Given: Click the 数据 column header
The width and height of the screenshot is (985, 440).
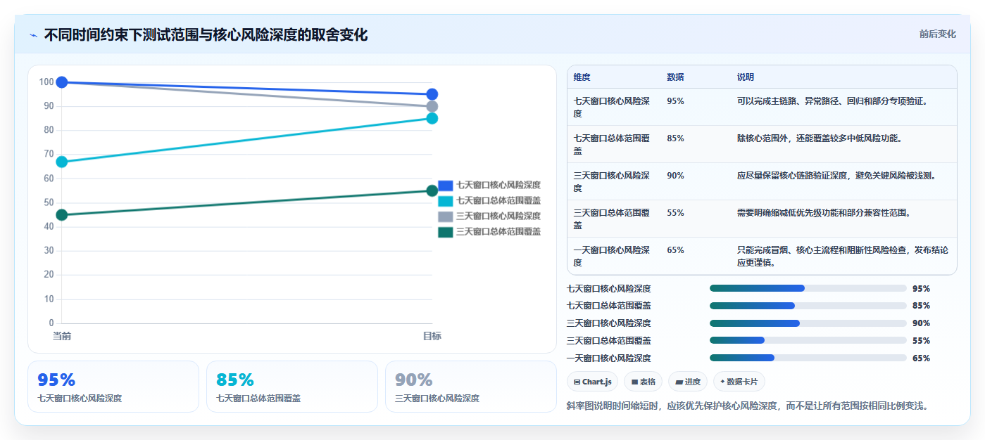Looking at the screenshot, I should [675, 77].
